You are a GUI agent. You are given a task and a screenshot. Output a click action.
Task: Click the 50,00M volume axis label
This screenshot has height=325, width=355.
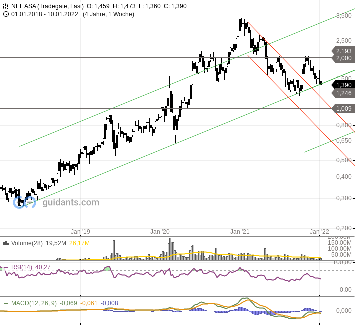point(341,255)
